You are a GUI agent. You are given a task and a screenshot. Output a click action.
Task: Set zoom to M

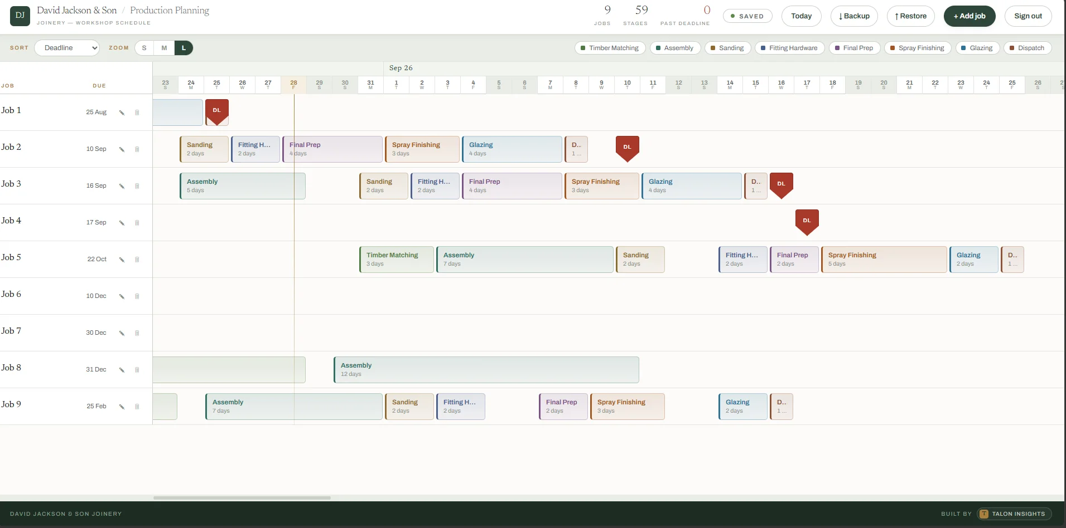pyautogui.click(x=164, y=48)
